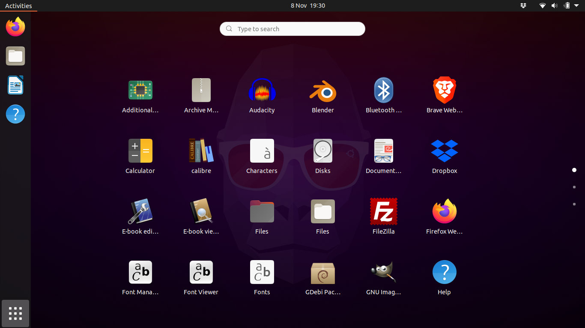Launch Blender
This screenshot has width=585, height=328.
point(323,96)
